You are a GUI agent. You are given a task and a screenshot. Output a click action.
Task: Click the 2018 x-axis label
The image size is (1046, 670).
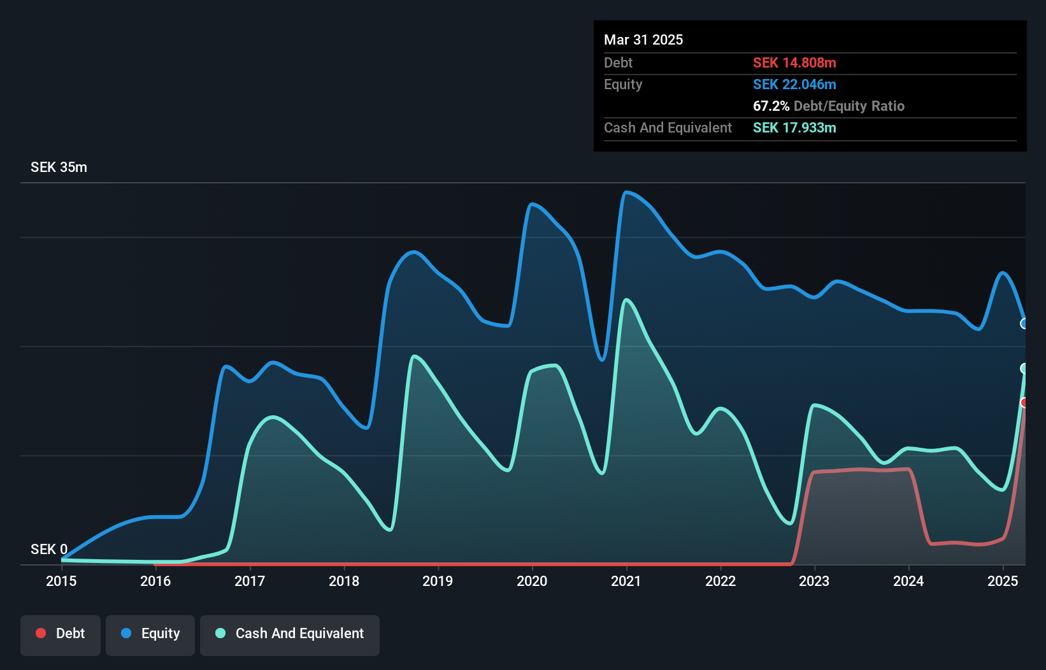(x=344, y=581)
